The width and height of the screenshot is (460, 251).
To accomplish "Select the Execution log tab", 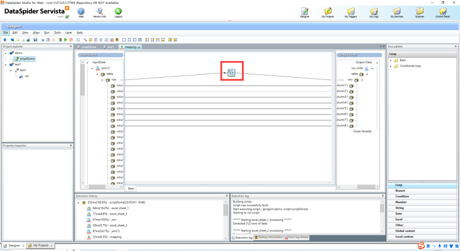I will pyautogui.click(x=242, y=238).
